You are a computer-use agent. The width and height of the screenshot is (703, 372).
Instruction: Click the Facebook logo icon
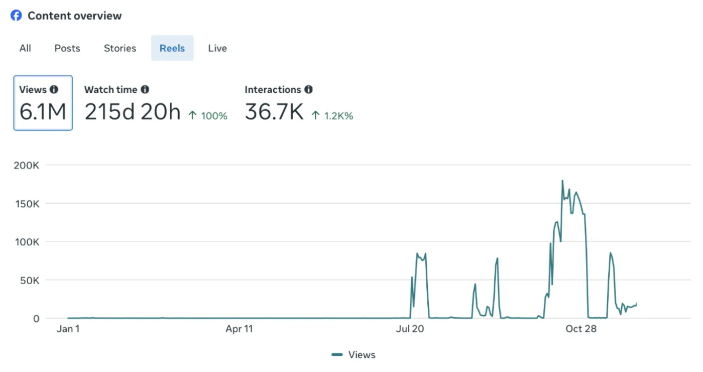(x=16, y=16)
